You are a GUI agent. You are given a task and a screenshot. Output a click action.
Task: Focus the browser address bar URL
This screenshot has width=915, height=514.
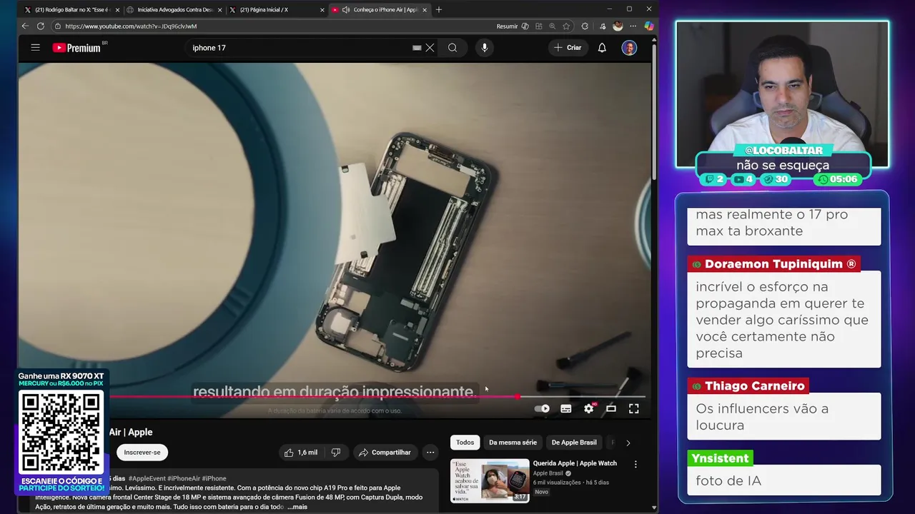(131, 26)
